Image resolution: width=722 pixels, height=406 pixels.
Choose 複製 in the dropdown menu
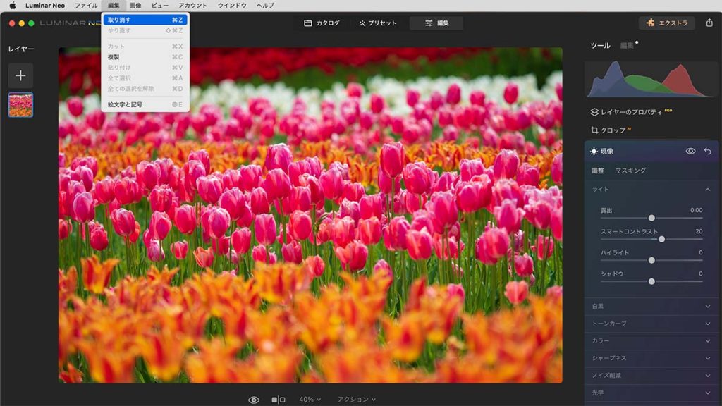145,57
